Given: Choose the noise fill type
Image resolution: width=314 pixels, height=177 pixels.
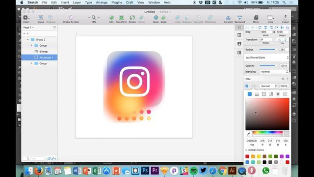Looking at the screenshot, I should tap(285, 94).
